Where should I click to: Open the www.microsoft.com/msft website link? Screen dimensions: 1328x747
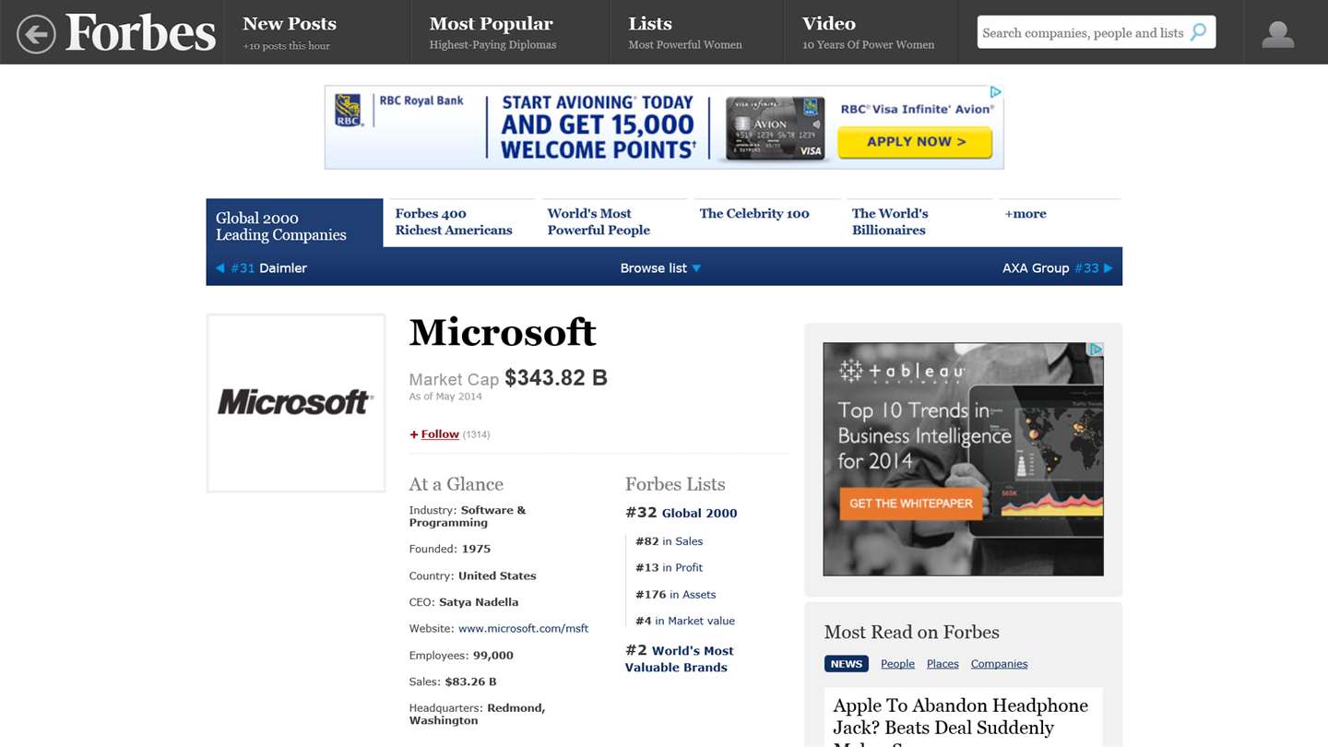523,629
